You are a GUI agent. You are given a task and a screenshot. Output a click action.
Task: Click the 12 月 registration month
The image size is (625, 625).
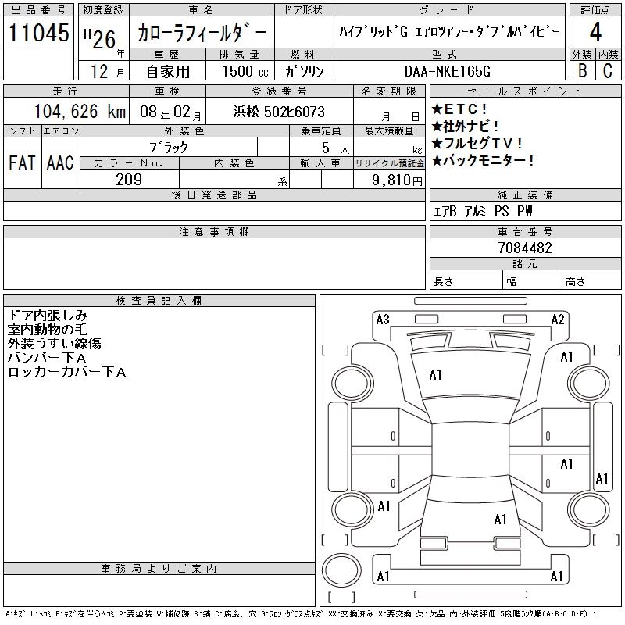(x=107, y=71)
